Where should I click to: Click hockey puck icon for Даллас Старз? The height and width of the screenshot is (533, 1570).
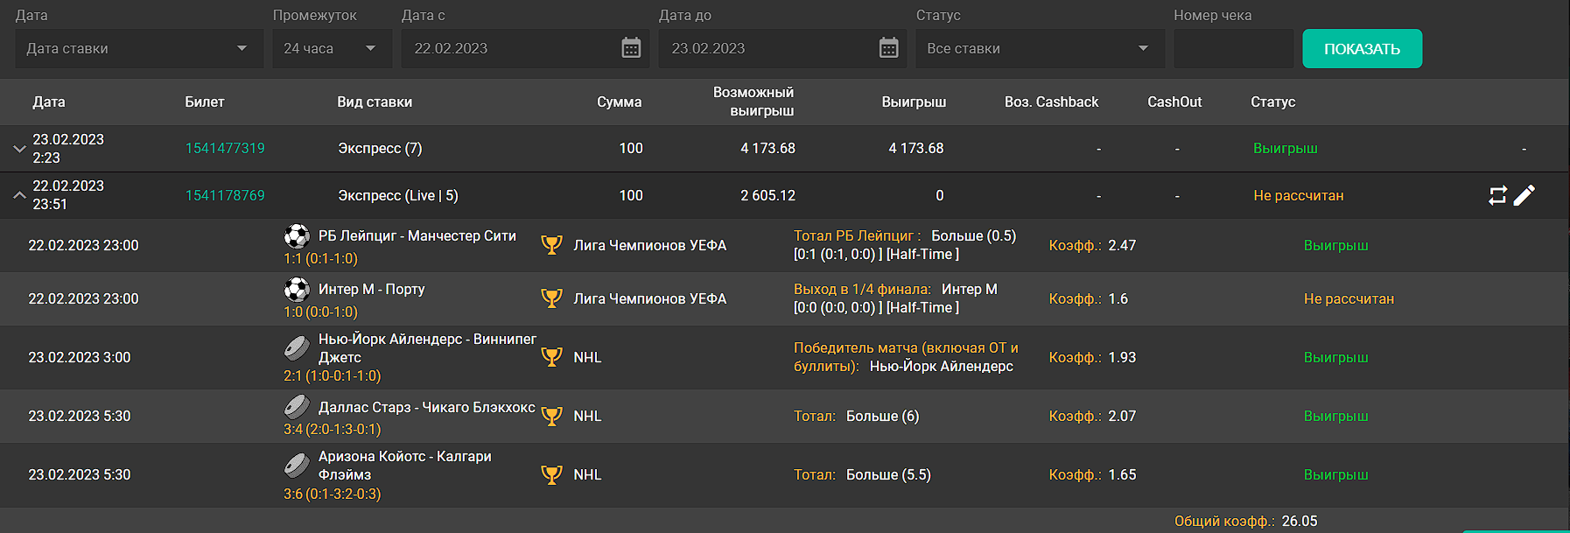pyautogui.click(x=297, y=407)
